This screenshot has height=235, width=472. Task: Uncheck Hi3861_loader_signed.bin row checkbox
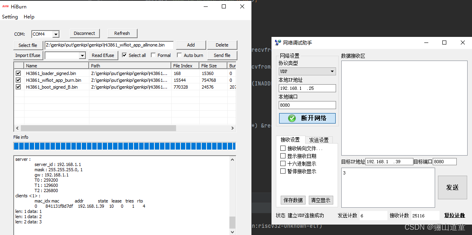pos(18,73)
